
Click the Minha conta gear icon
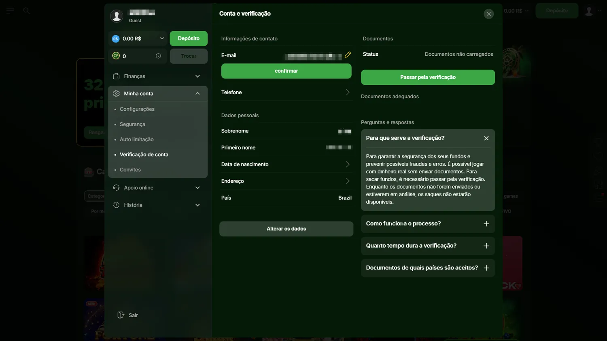click(x=116, y=93)
